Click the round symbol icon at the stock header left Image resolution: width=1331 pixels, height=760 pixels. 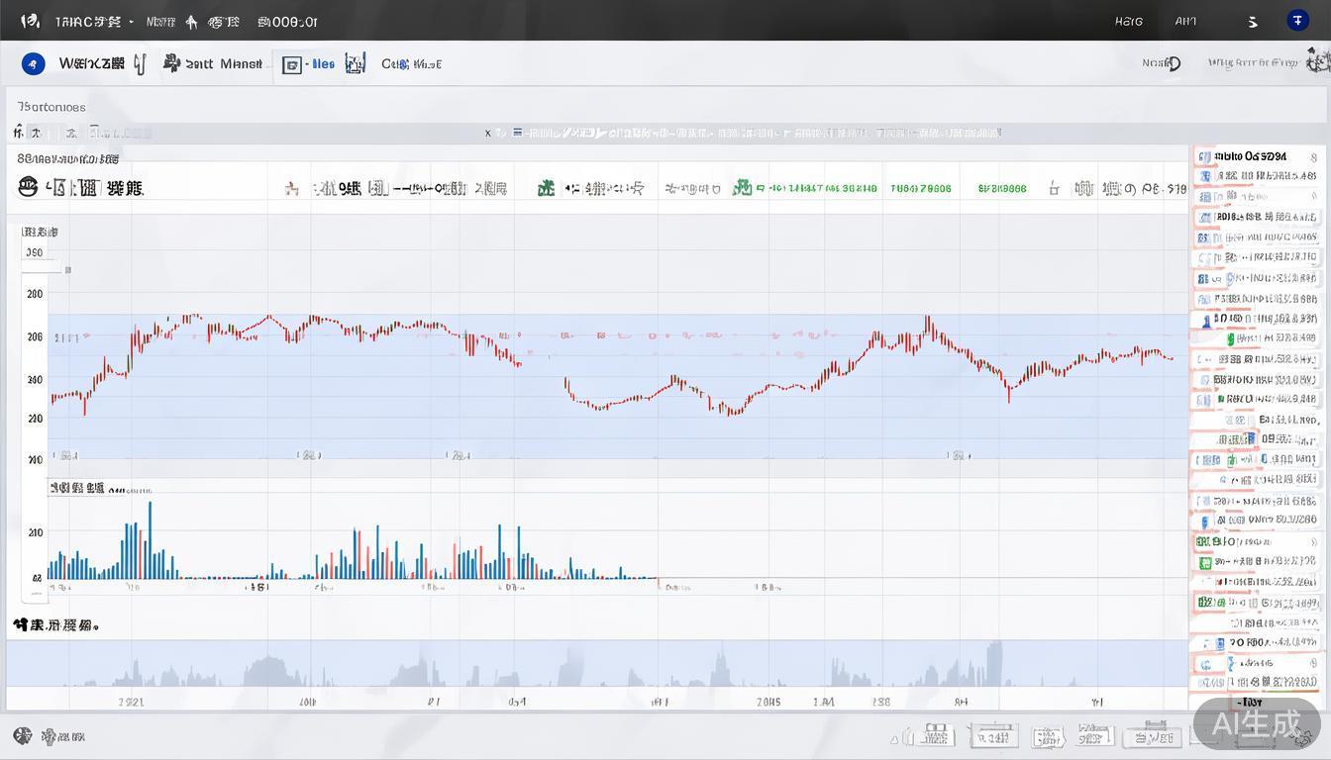28,187
